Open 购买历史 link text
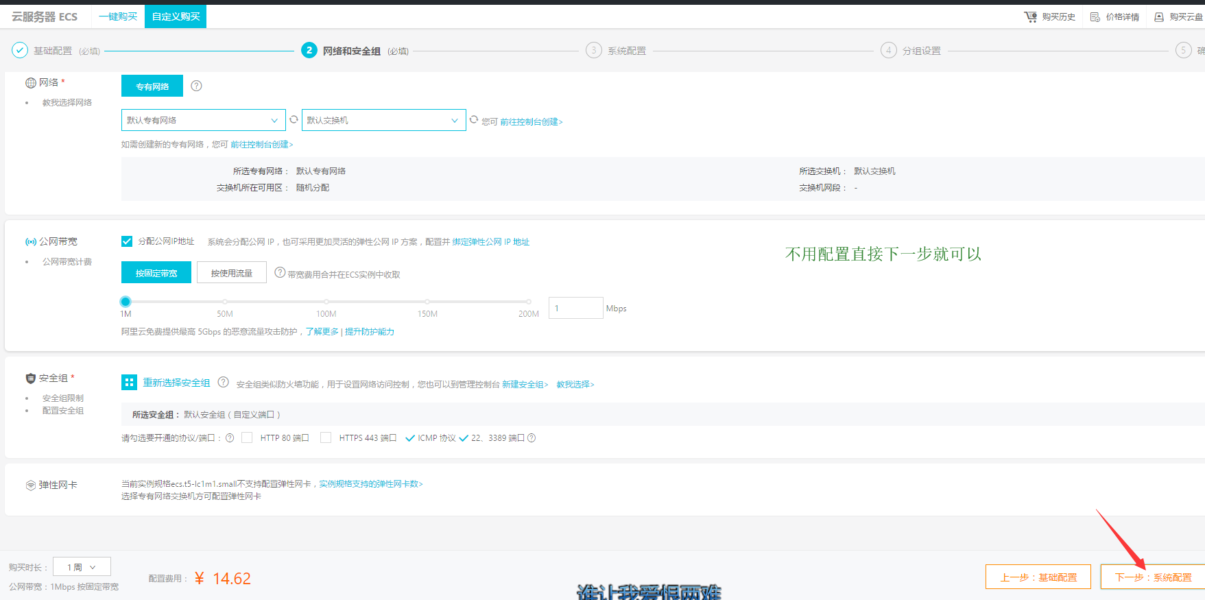The width and height of the screenshot is (1205, 600). [1059, 16]
